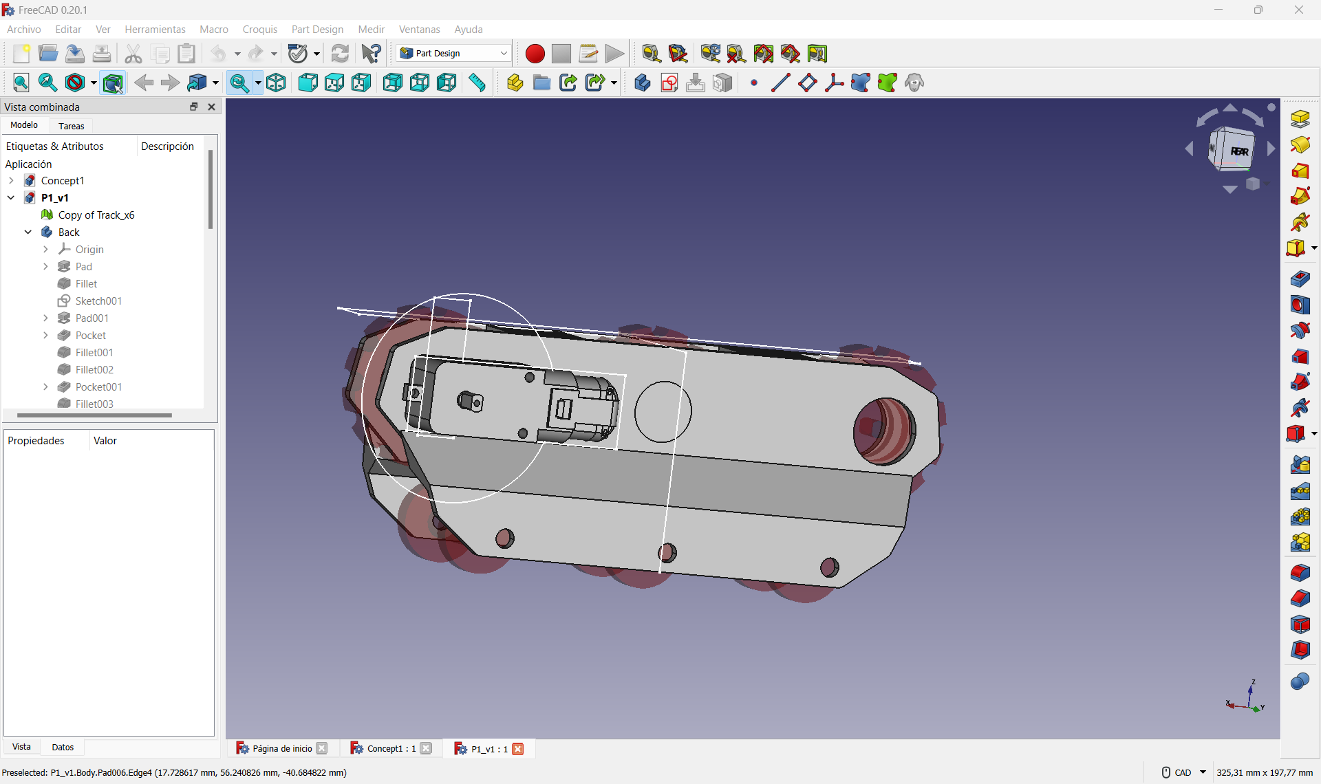Screen dimensions: 1321x784
Task: Select the Refresh/Recompute icon
Action: 339,53
